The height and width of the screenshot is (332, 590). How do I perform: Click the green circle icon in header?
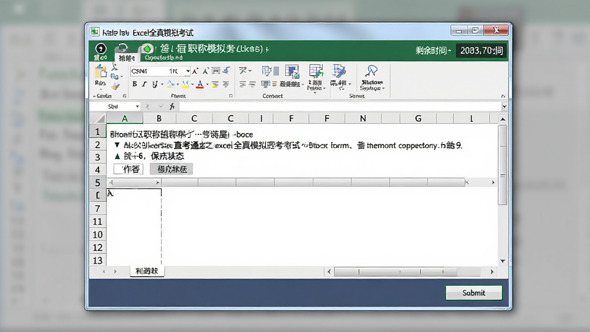coord(147,49)
